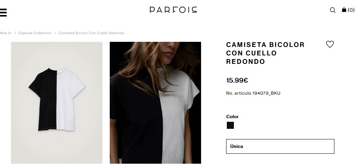Screen dimensions: 355x164
Task: Click the Color label
Action: (232, 117)
